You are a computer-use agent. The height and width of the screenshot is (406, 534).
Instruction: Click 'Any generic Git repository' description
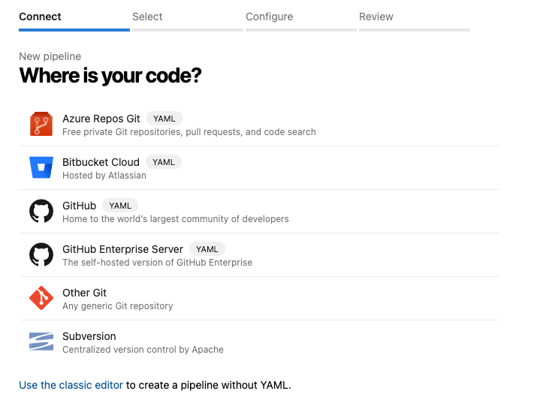tap(117, 306)
